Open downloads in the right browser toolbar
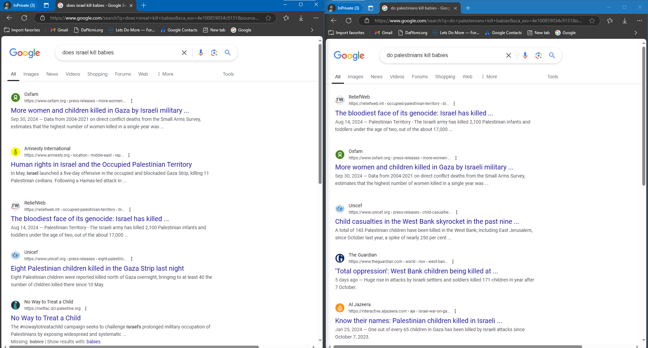 [x=625, y=21]
